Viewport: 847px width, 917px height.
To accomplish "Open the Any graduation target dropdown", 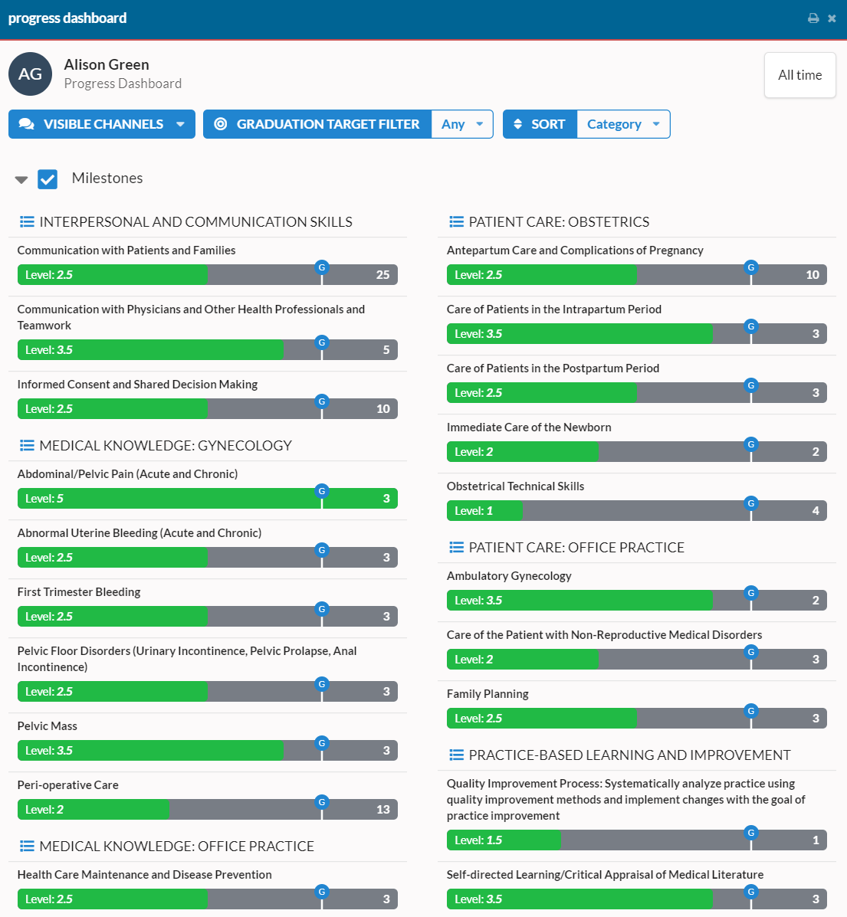I will pyautogui.click(x=462, y=123).
